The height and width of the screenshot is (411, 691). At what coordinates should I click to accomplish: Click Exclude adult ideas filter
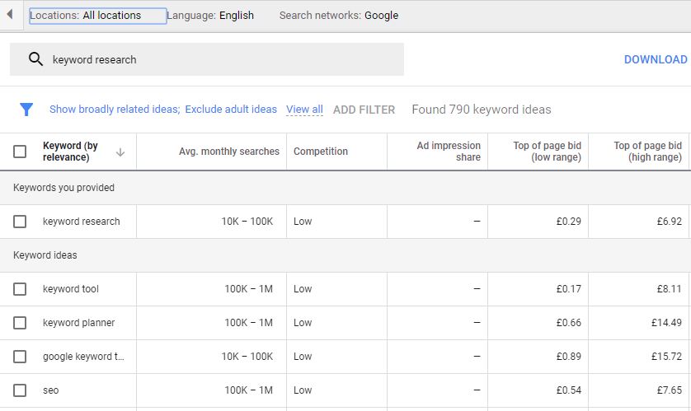[231, 109]
